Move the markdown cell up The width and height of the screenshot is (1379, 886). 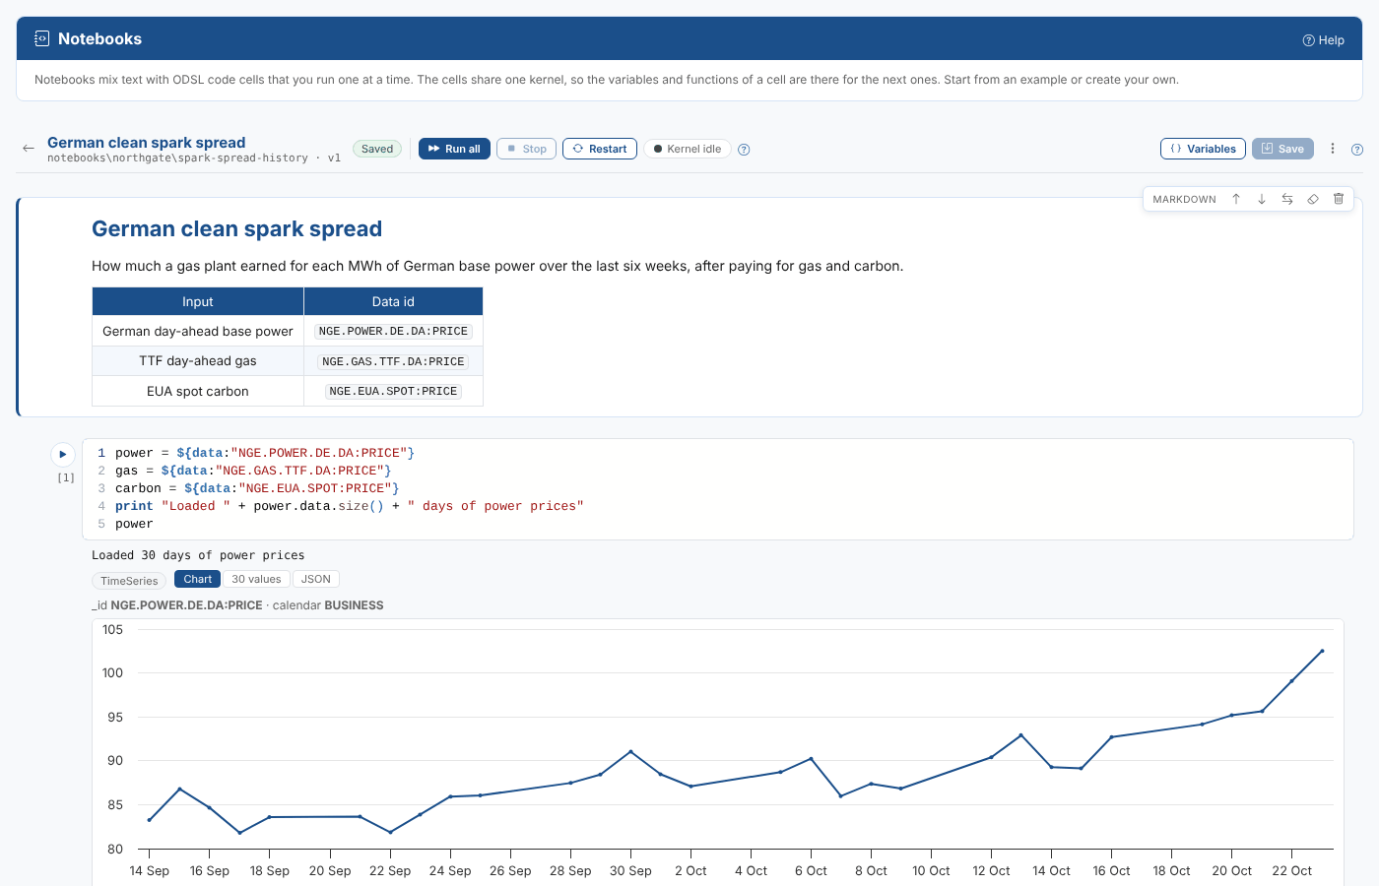(x=1236, y=199)
